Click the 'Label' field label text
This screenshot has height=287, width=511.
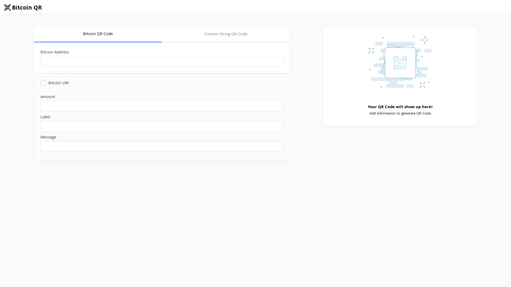(45, 117)
